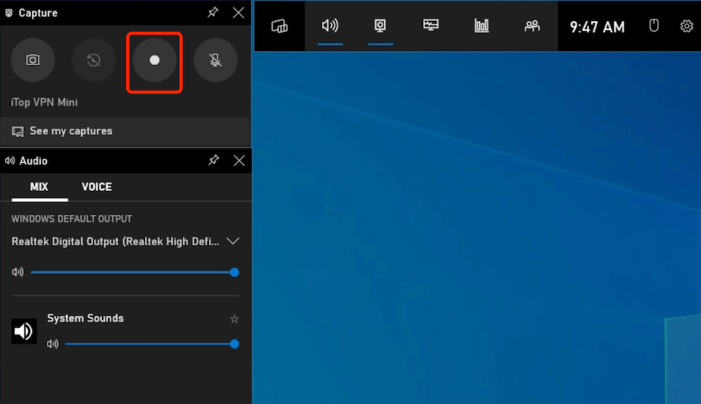Viewport: 701px width, 404px height.
Task: Switch to the VOICE tab
Action: point(97,187)
